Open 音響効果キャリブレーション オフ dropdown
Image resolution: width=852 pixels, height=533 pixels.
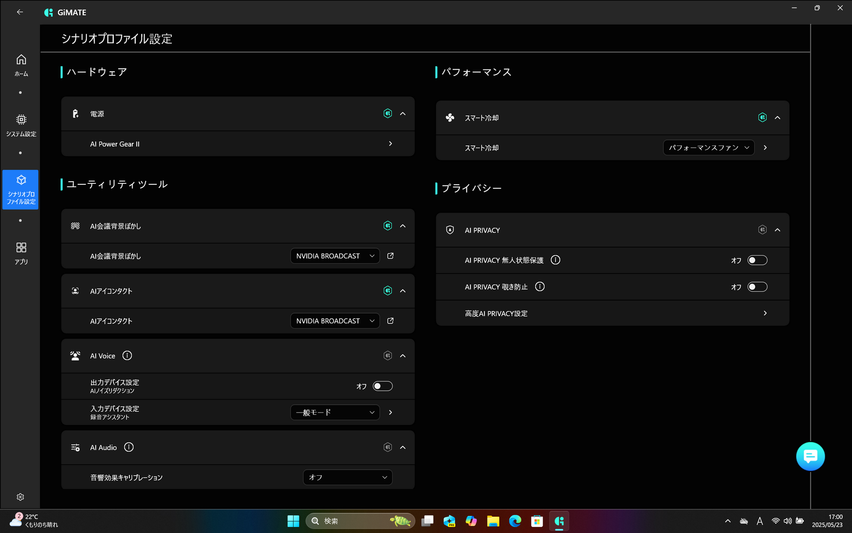point(347,477)
